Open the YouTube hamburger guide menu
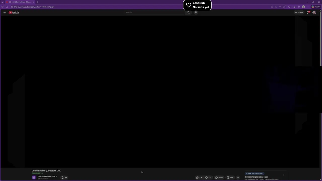This screenshot has width=322, height=181. click(x=4, y=12)
